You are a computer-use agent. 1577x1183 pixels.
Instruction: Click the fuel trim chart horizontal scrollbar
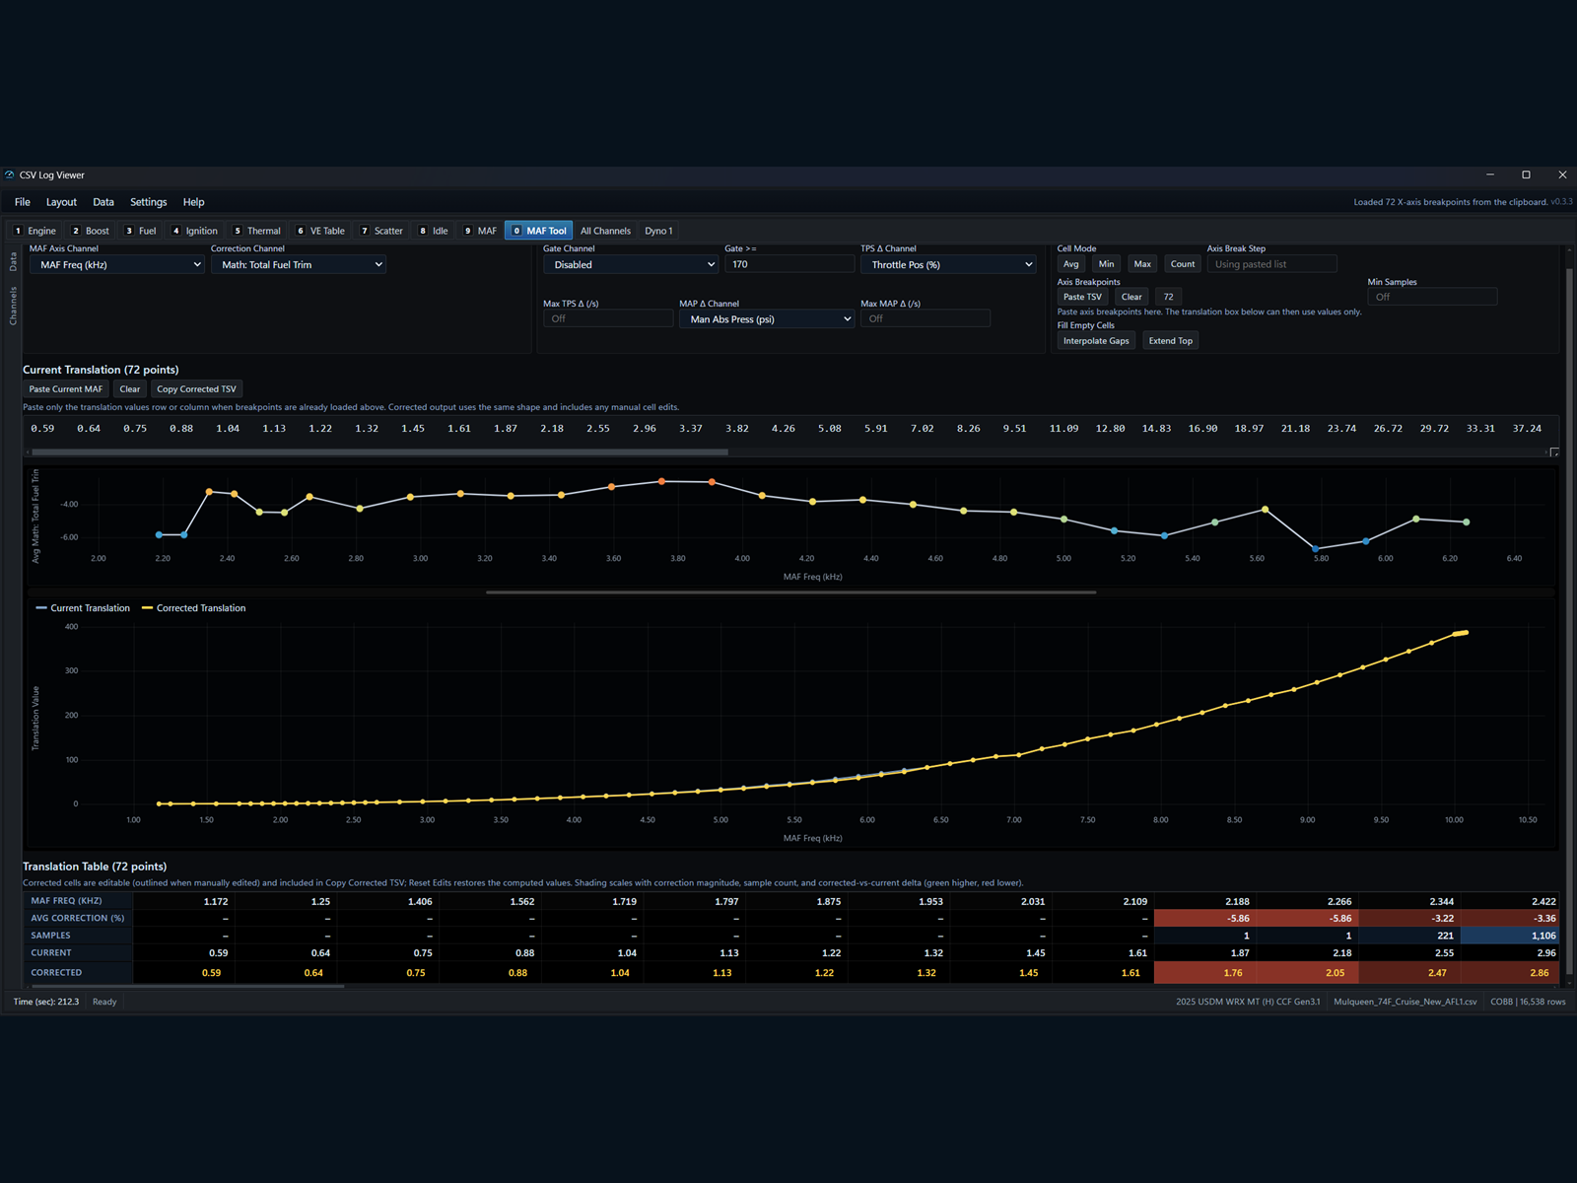790,592
